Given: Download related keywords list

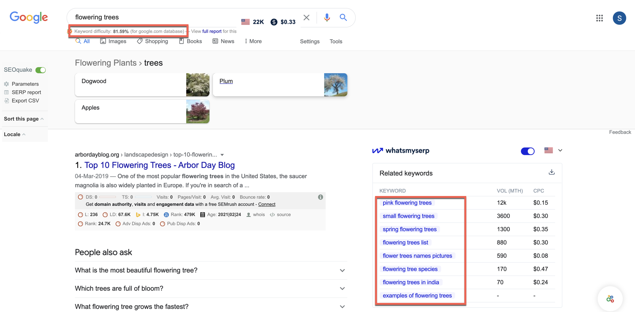Looking at the screenshot, I should point(551,172).
